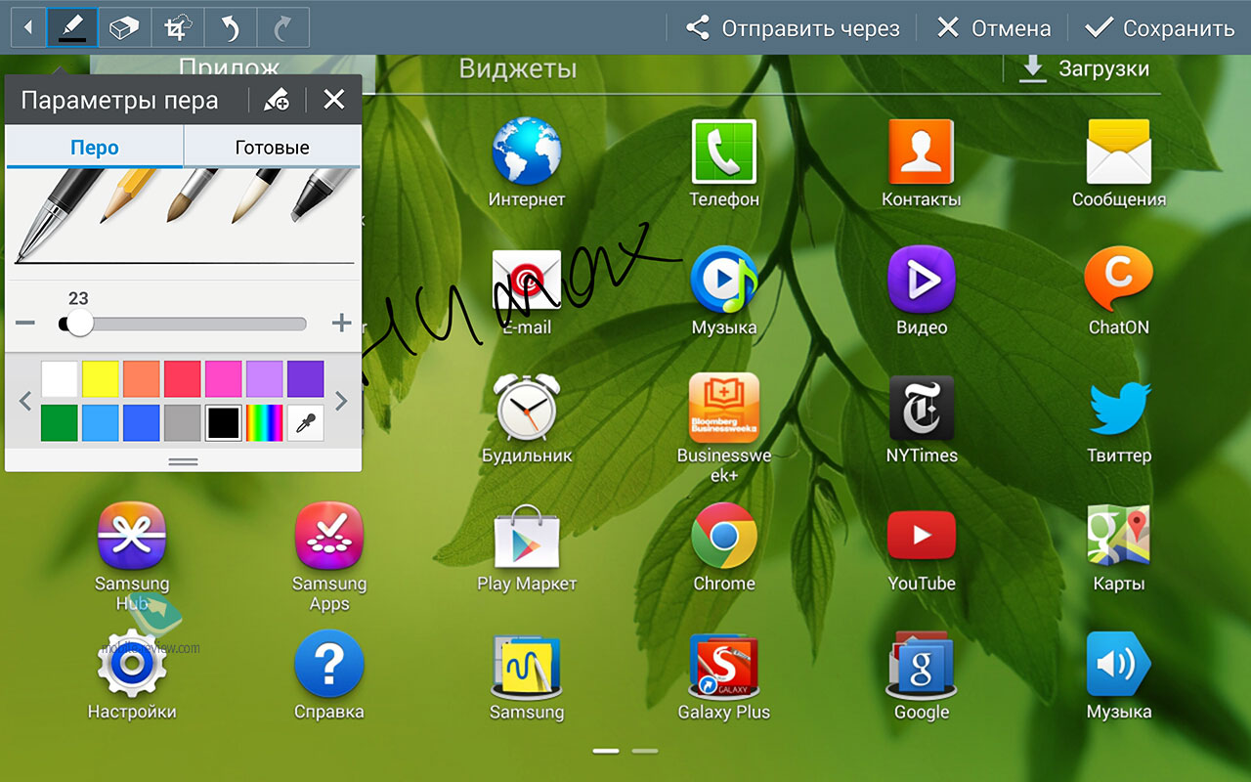Viewport: 1251px width, 782px height.
Task: Switch to the Готовые tab
Action: coord(272,148)
